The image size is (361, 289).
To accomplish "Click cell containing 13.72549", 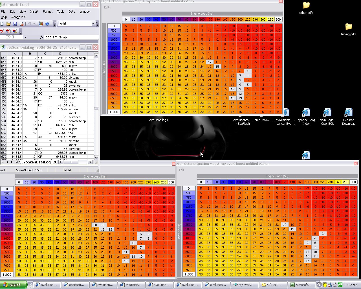I will click(x=60, y=133).
